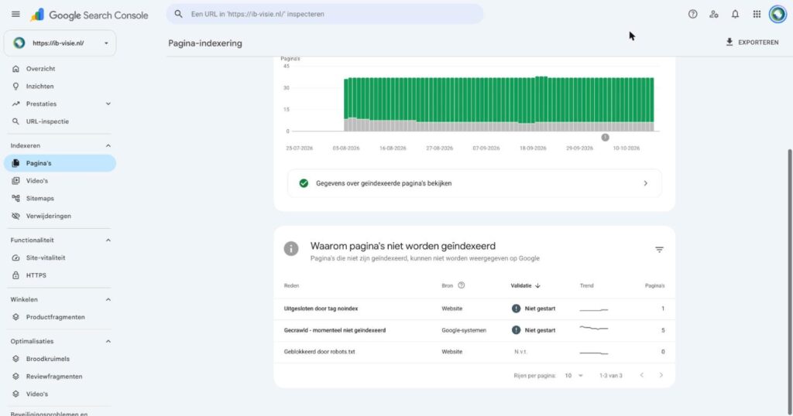Click the Bron column help icon
Image resolution: width=793 pixels, height=416 pixels.
pyautogui.click(x=462, y=286)
